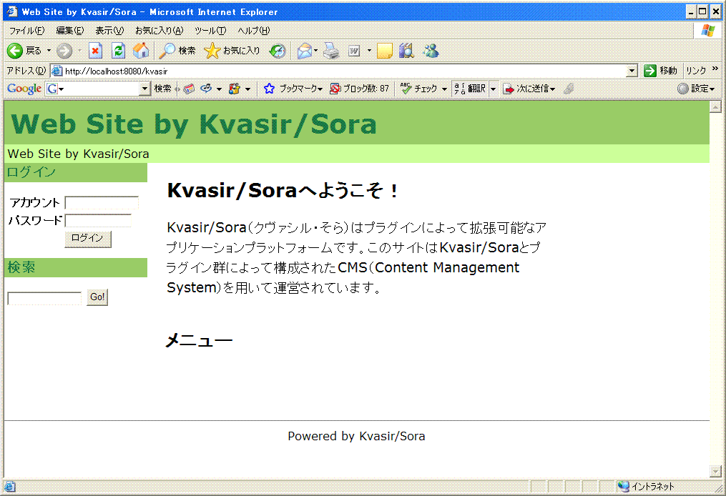Click the popup blocker count 87 button

pos(359,89)
